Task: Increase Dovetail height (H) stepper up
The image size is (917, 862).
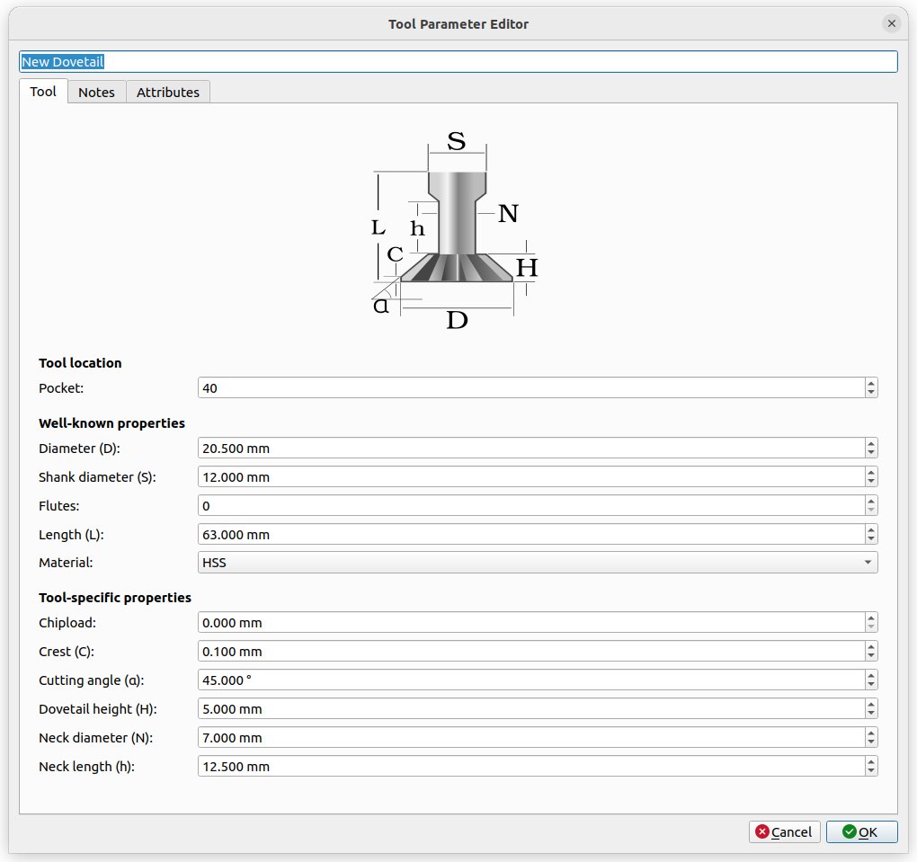Action: (x=871, y=704)
